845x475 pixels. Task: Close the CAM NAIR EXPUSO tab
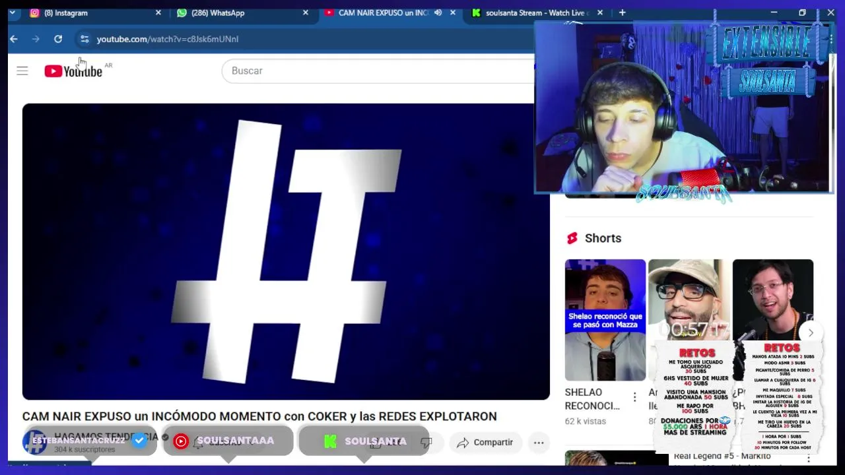point(453,13)
